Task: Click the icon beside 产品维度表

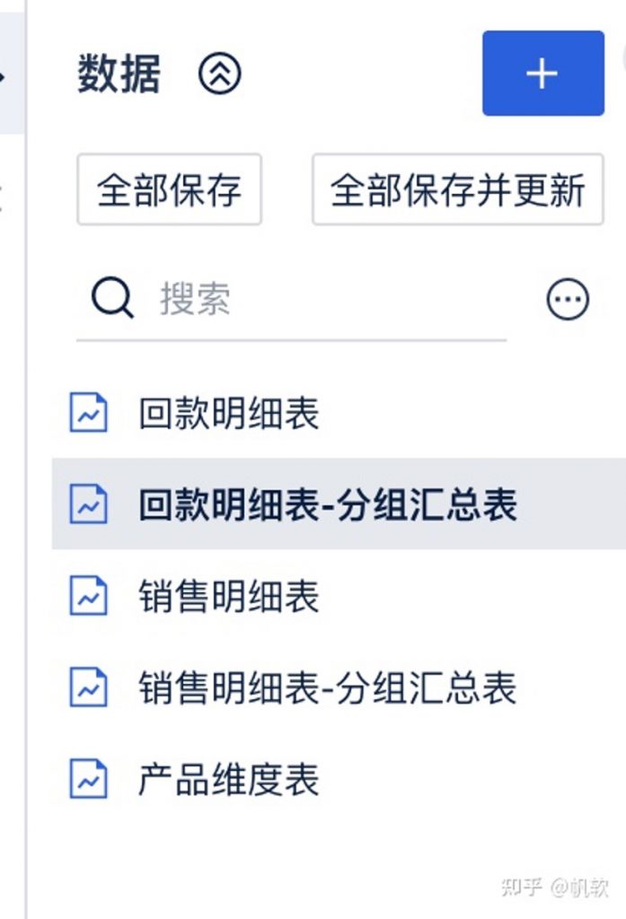Action: click(89, 779)
